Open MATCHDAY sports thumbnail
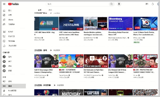The width and height of the screenshot is (160, 97). (x=71, y=92)
